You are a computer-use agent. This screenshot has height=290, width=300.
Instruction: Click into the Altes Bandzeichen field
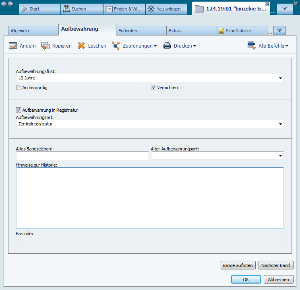point(83,156)
